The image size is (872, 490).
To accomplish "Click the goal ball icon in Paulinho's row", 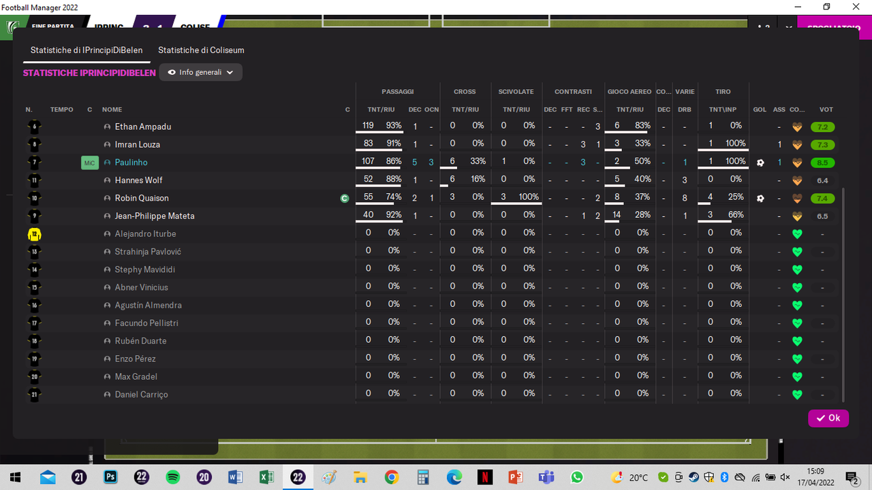I will 760,163.
